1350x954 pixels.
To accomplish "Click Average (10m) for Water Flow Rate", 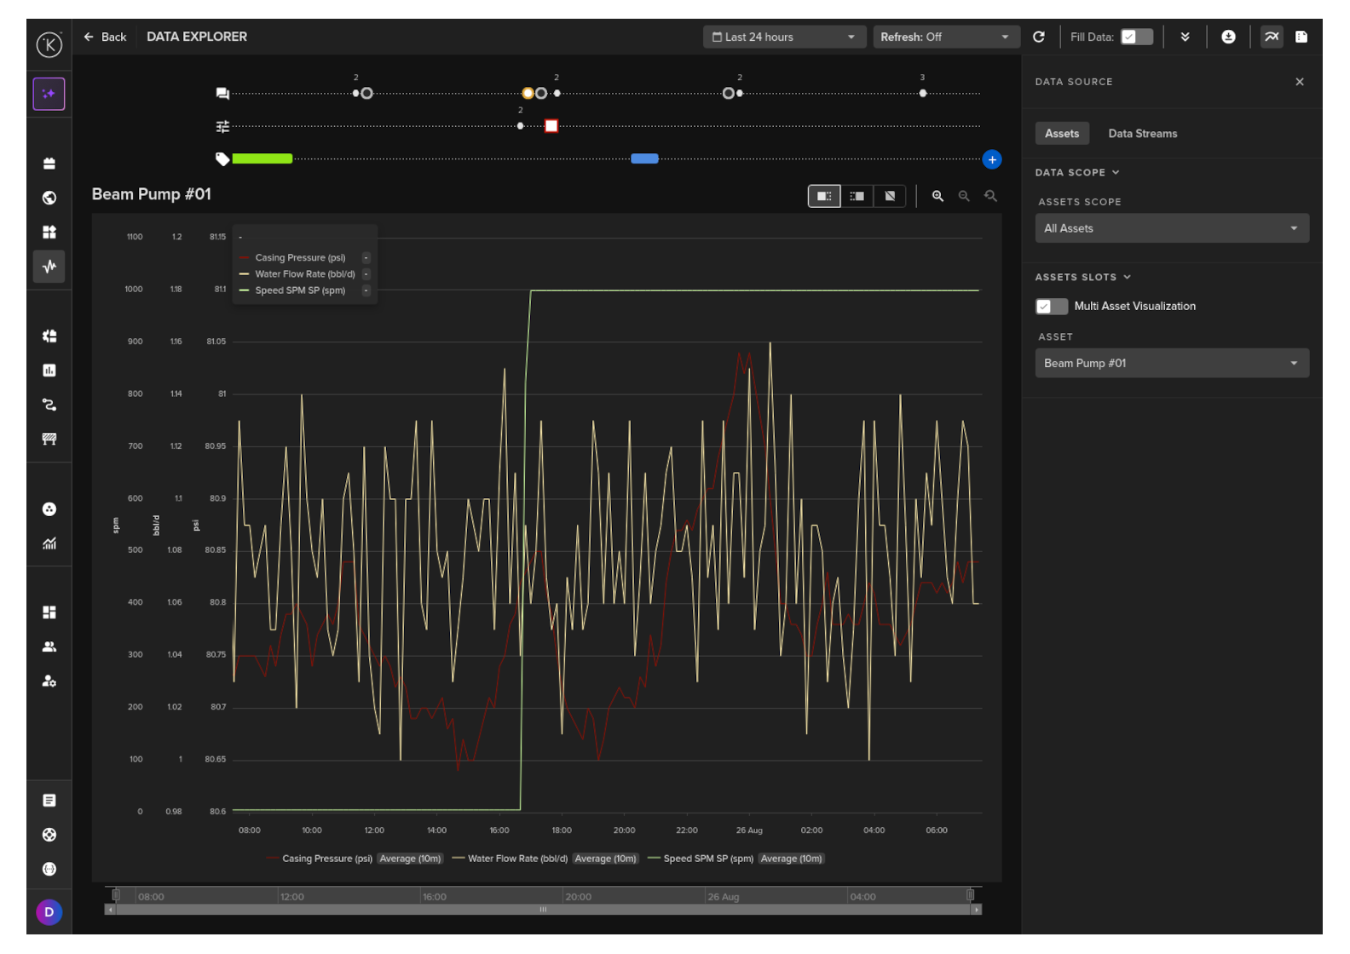I will pos(605,859).
